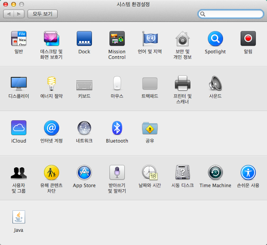This screenshot has height=245, width=267.
Task: Click the magnifier icon in search field
Action: tap(203, 14)
